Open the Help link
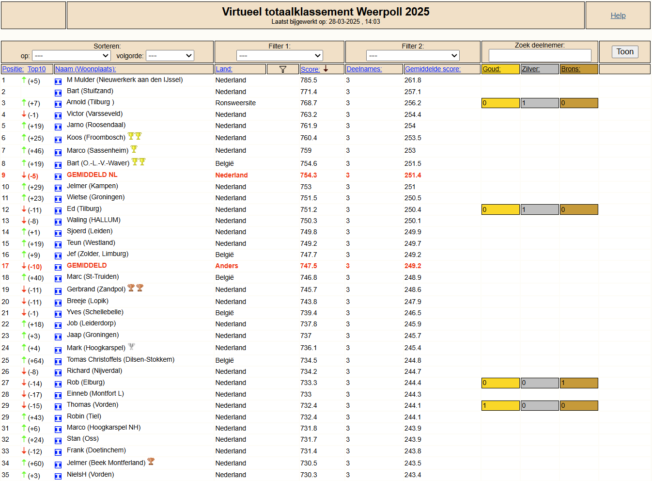Screen dimensions: 652x481 pos(618,16)
